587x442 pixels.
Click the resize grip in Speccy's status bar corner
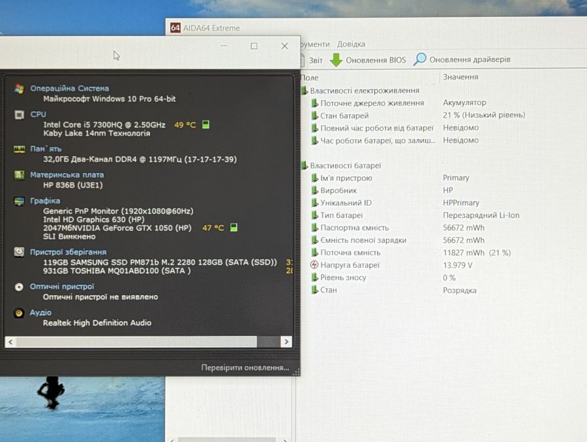tap(296, 372)
